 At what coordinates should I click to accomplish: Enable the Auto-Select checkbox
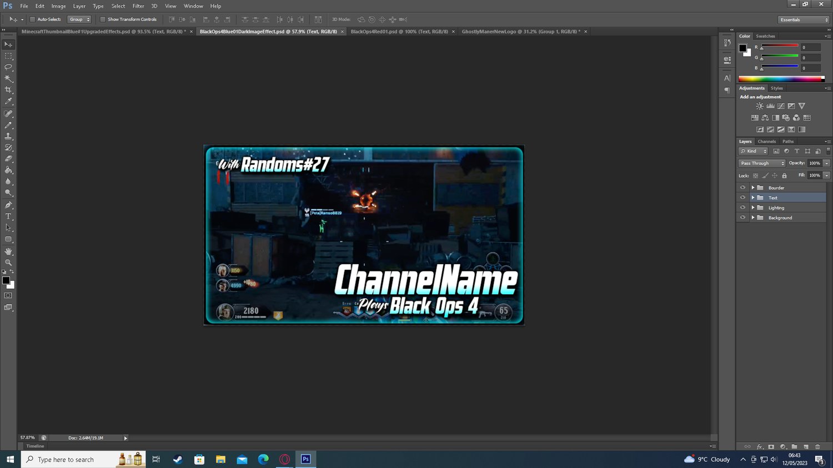pyautogui.click(x=32, y=19)
